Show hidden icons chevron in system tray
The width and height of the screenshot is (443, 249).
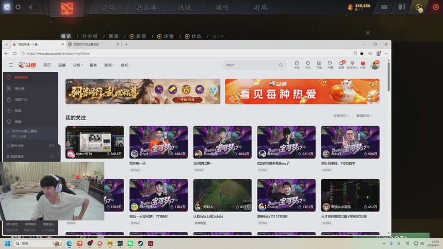point(384,243)
